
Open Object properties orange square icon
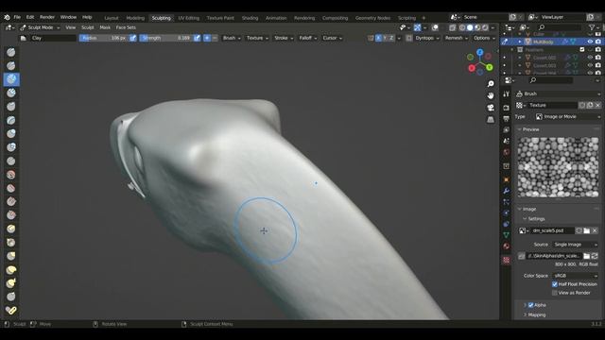[x=507, y=179]
